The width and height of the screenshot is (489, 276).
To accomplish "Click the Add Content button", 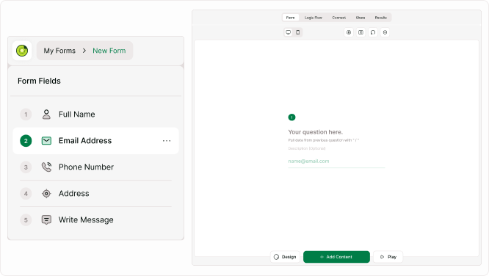I will tap(336, 257).
